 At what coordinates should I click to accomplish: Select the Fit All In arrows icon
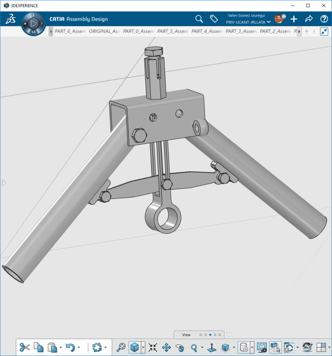click(x=153, y=348)
